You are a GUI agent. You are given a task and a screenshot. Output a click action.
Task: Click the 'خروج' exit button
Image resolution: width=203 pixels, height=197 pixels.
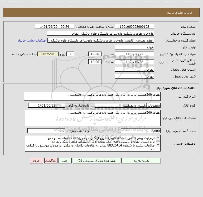pos(36,161)
